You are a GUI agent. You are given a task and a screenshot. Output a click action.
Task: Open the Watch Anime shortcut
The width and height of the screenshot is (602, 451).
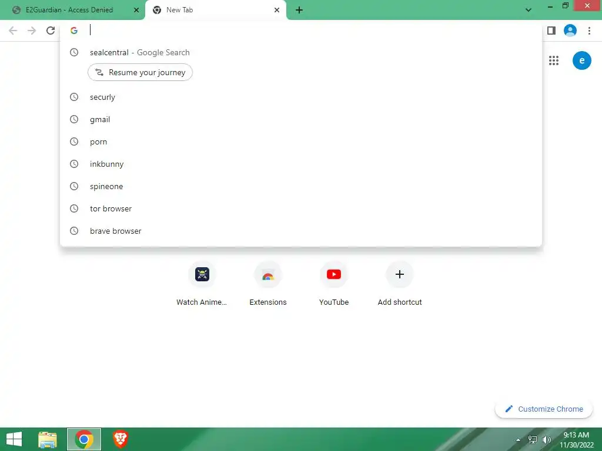tap(202, 284)
